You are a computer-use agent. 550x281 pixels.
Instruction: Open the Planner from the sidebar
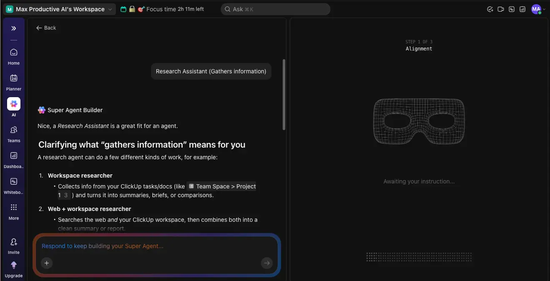pyautogui.click(x=13, y=81)
